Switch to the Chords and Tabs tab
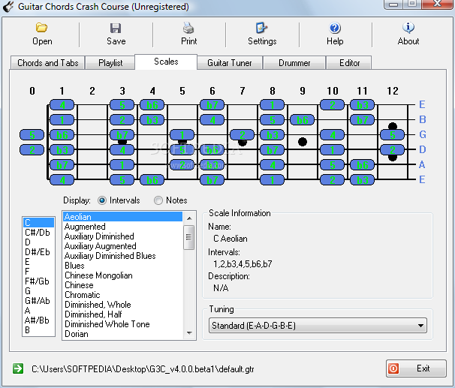Screen dimensions: 455x388 (x=48, y=63)
